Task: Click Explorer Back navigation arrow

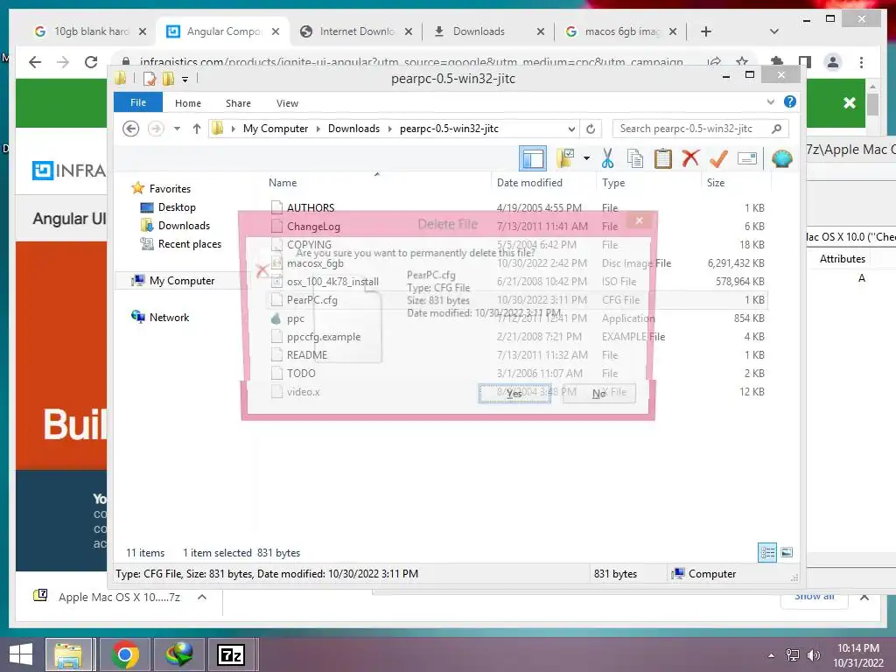Action: (x=131, y=129)
